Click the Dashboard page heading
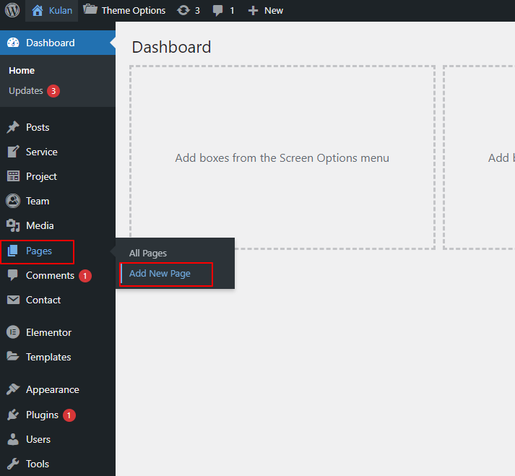 click(171, 47)
